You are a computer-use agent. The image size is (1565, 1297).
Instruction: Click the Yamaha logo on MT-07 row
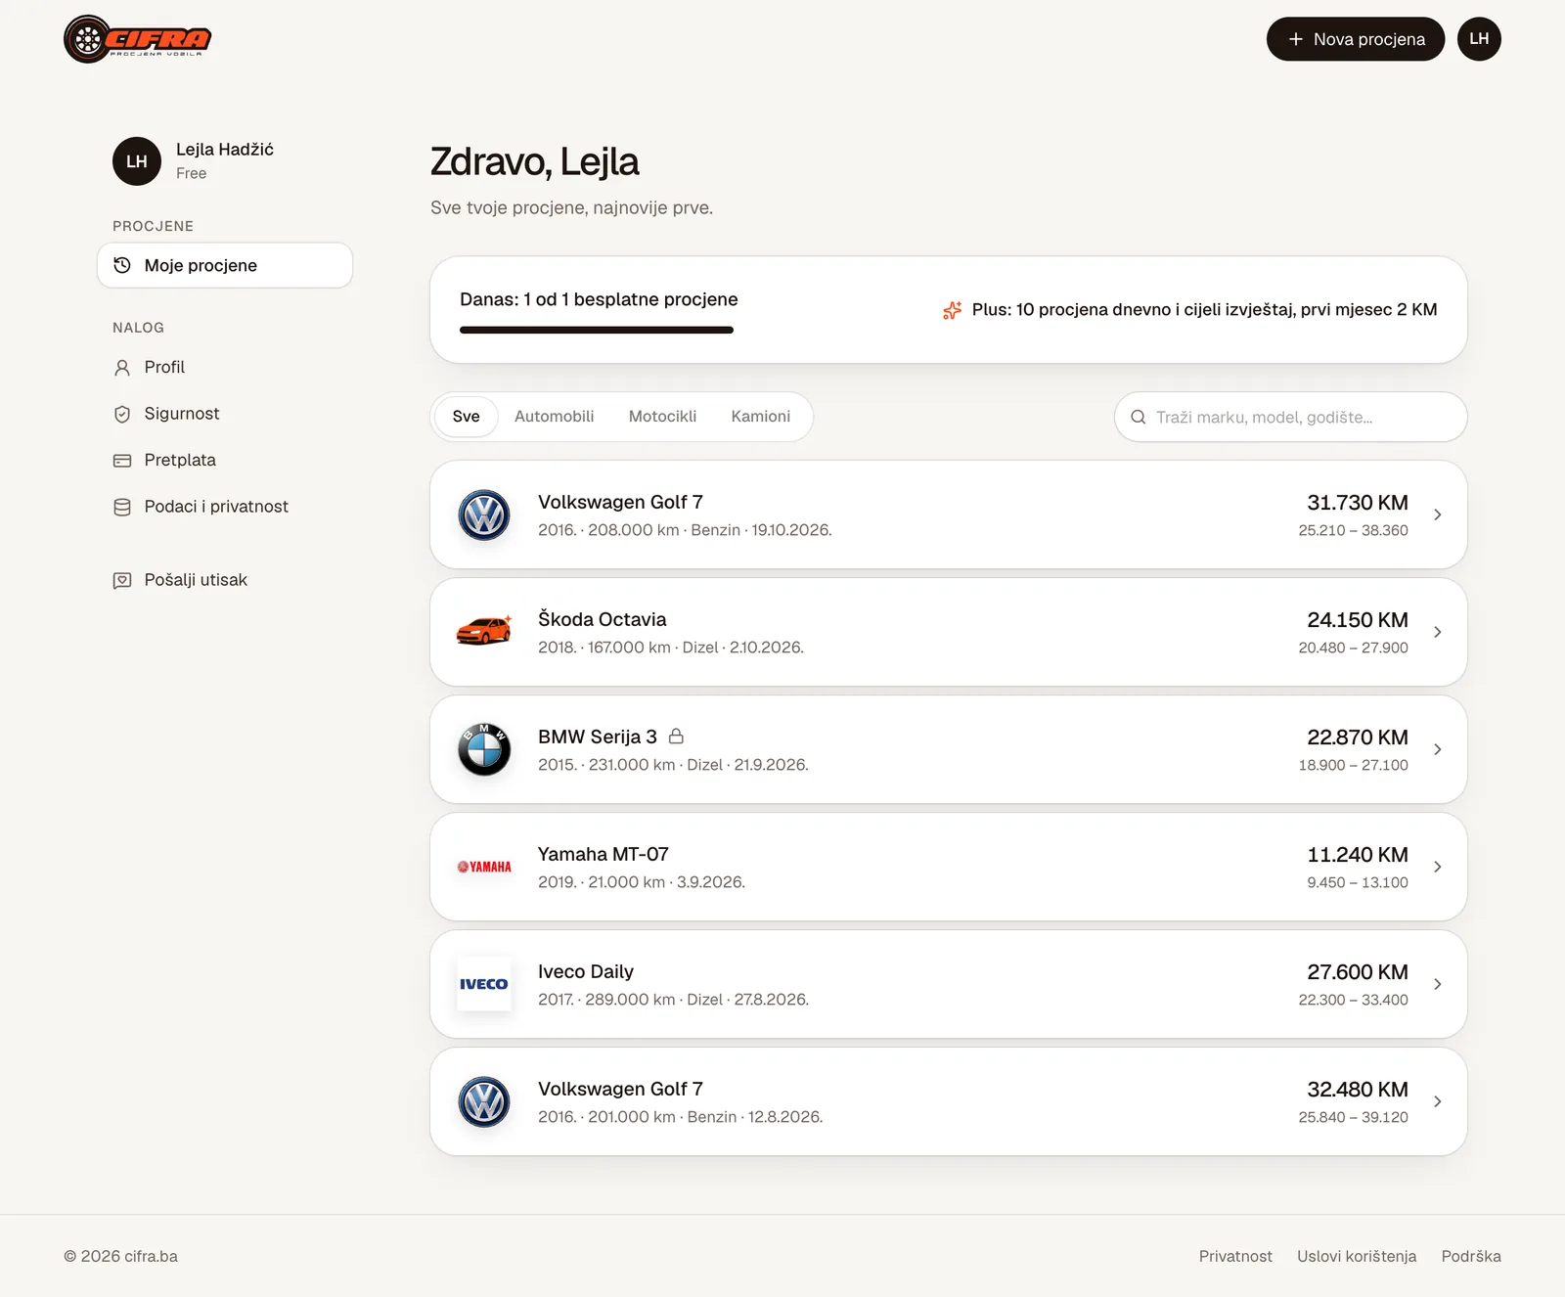point(484,867)
